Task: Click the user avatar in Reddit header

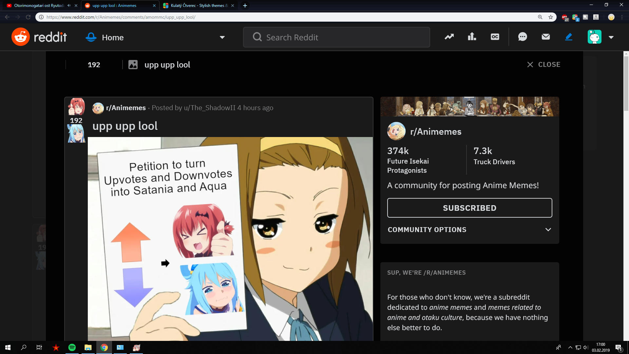Action: click(x=595, y=37)
